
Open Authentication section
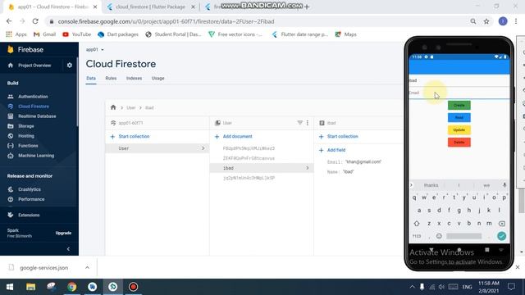pyautogui.click(x=33, y=97)
